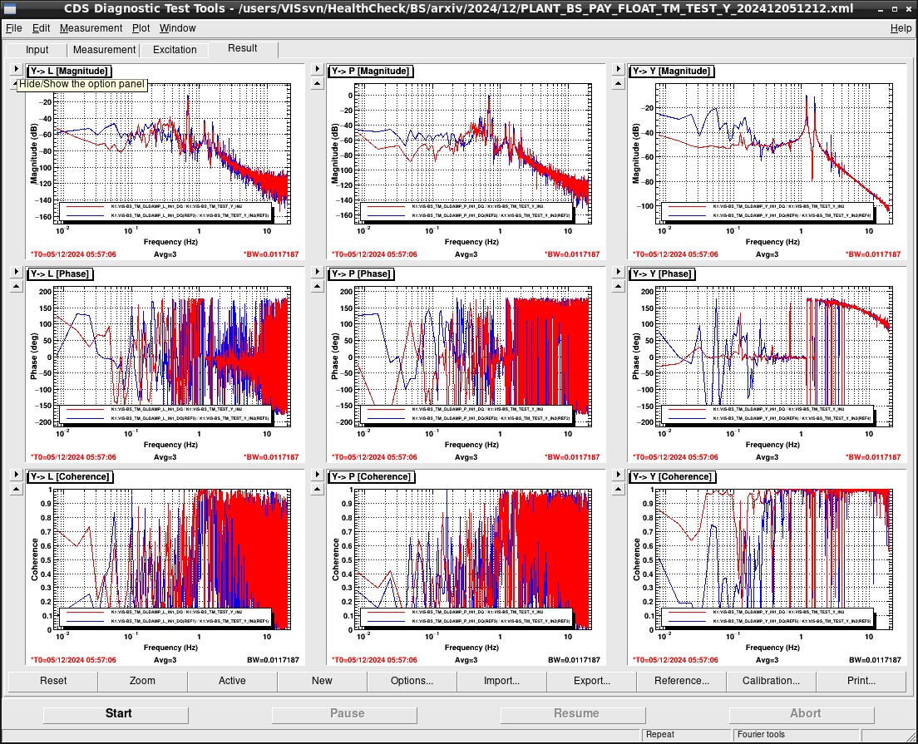Open the Plot menu

[x=141, y=28]
